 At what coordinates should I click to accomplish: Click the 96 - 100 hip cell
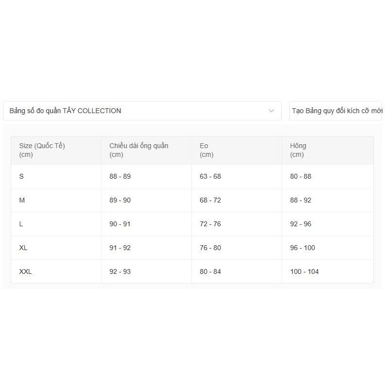tap(303, 248)
